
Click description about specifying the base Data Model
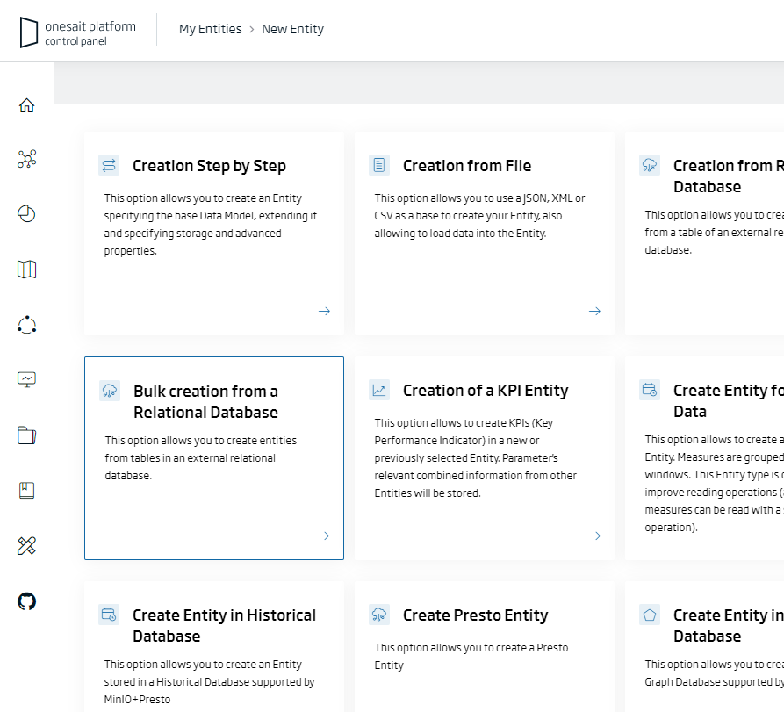[x=211, y=225]
